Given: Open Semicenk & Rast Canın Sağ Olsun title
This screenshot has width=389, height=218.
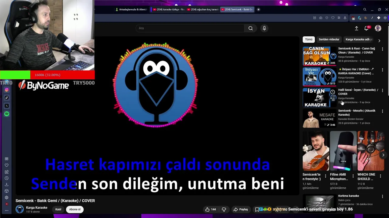Looking at the screenshot, I should click(356, 51).
